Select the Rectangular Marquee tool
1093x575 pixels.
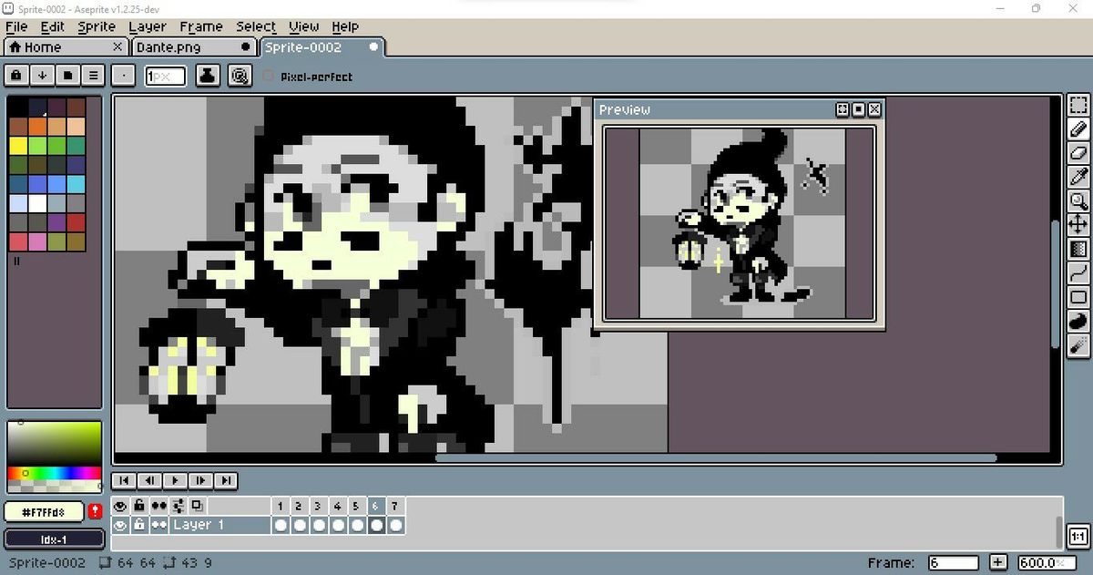click(x=1078, y=106)
